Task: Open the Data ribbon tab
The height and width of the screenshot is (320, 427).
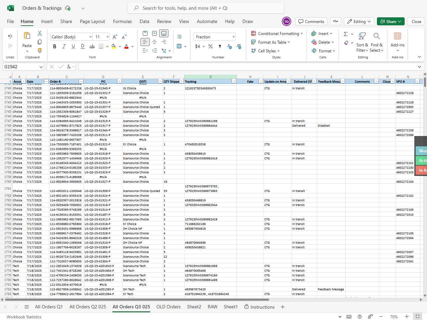Action: [x=144, y=21]
